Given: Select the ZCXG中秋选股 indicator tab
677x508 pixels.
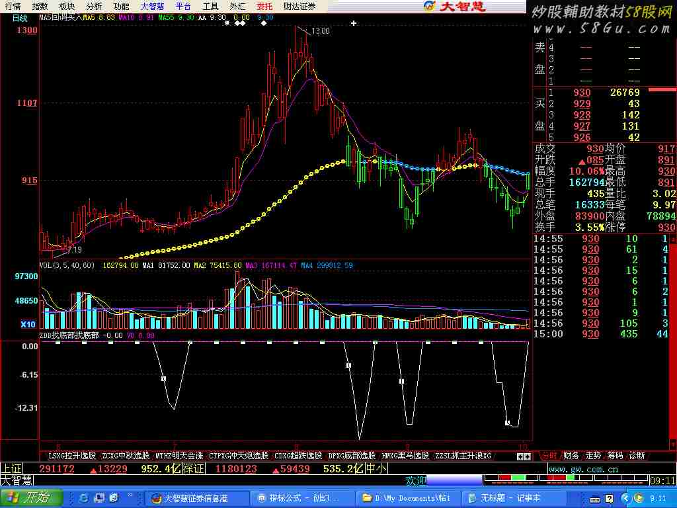Looking at the screenshot, I should click(x=126, y=455).
